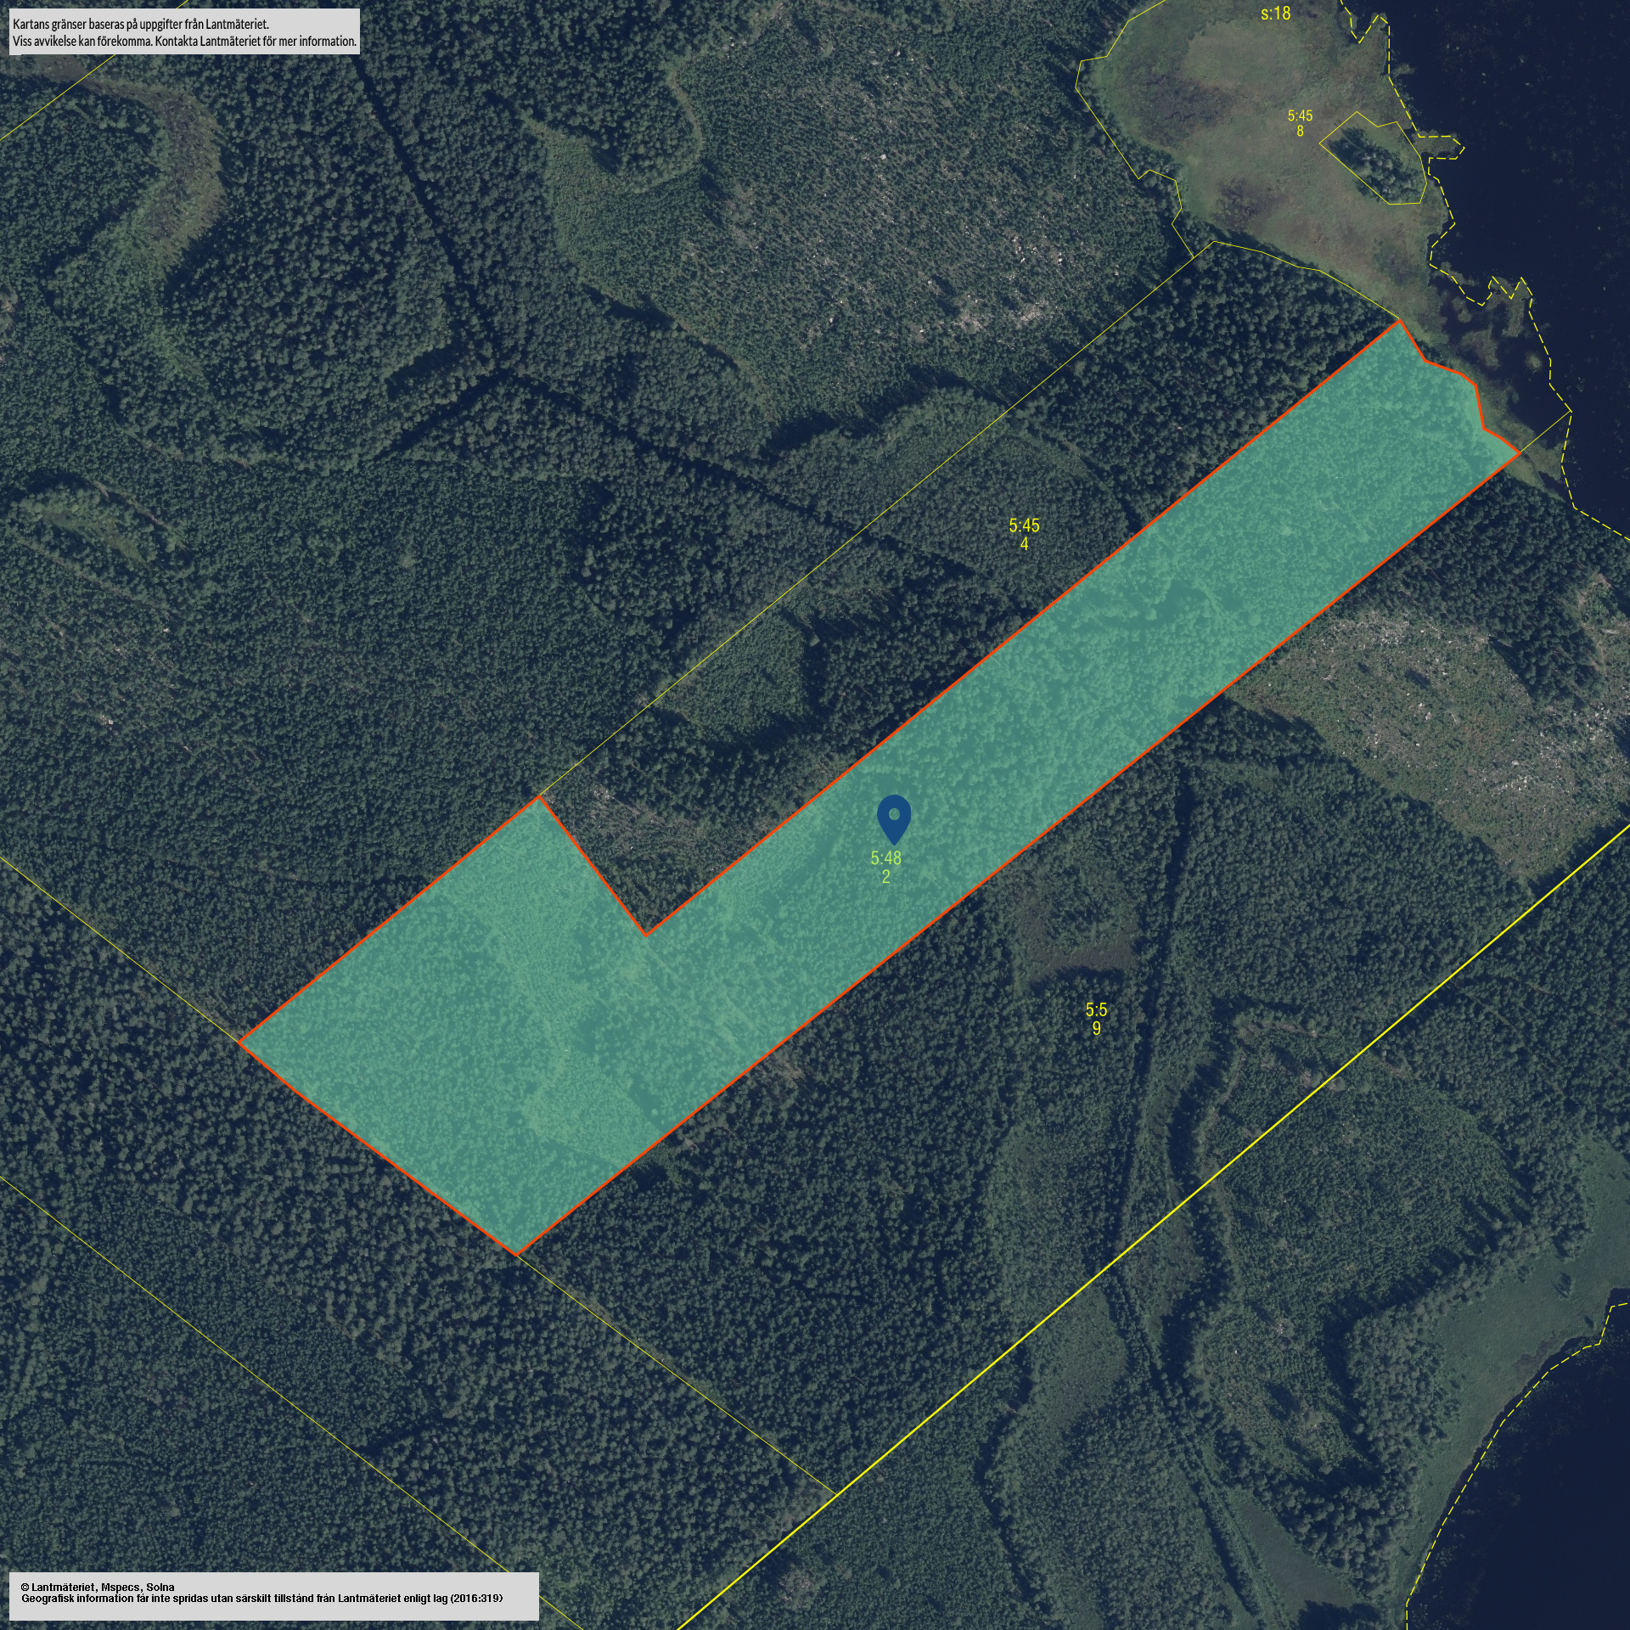The width and height of the screenshot is (1630, 1630).
Task: Click the parcel label 5:45 8
Action: pos(1300,123)
